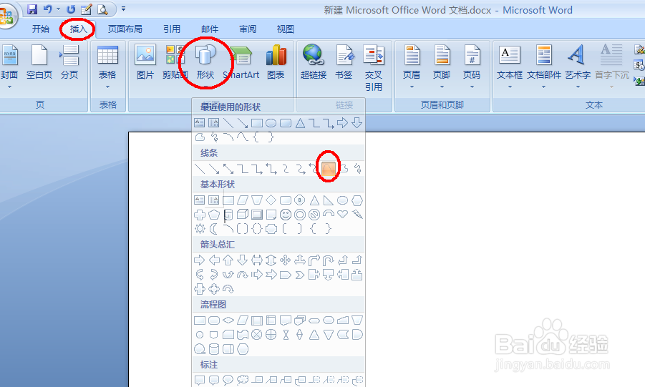Select the flowchart Collate shape
Image resolution: width=645 pixels, height=387 pixels.
click(286, 335)
